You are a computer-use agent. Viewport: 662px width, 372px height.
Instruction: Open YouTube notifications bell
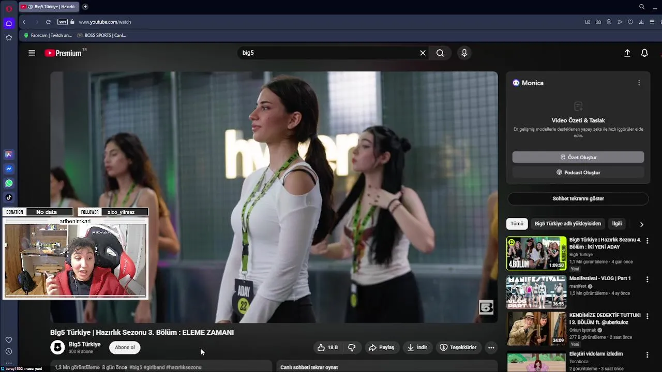[x=644, y=53]
